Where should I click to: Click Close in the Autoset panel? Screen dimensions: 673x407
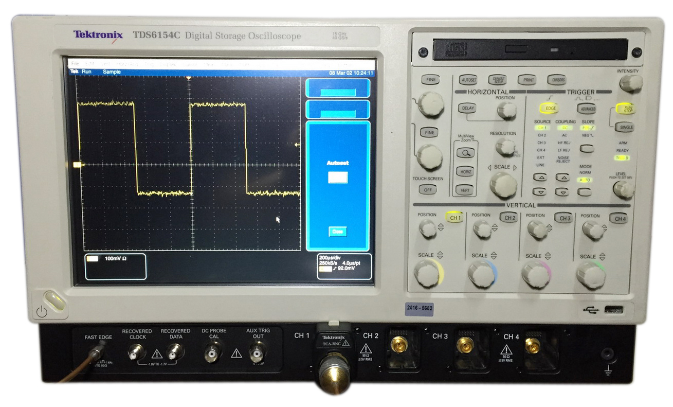338,232
